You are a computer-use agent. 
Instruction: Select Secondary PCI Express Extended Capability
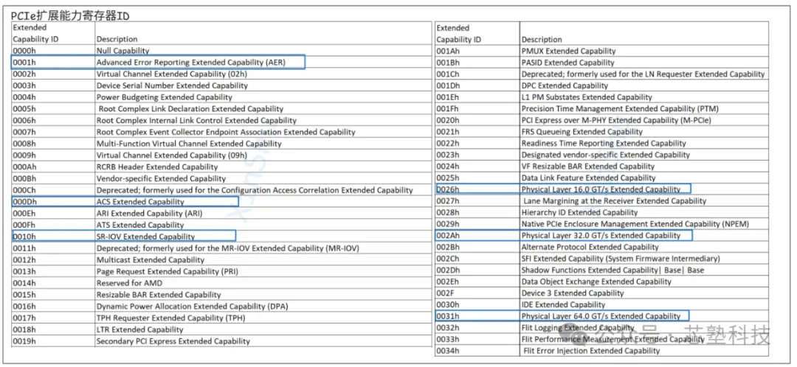(173, 341)
